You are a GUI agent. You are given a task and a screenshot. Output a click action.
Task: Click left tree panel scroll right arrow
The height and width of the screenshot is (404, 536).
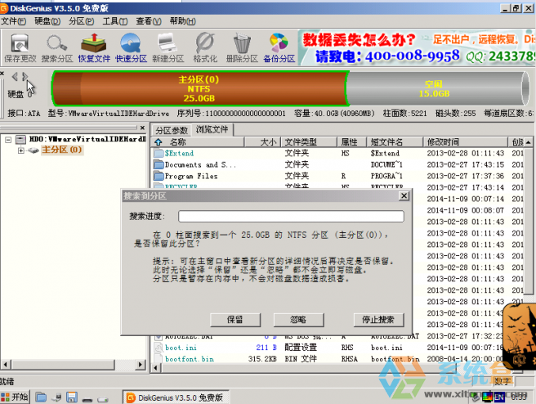tap(141, 365)
